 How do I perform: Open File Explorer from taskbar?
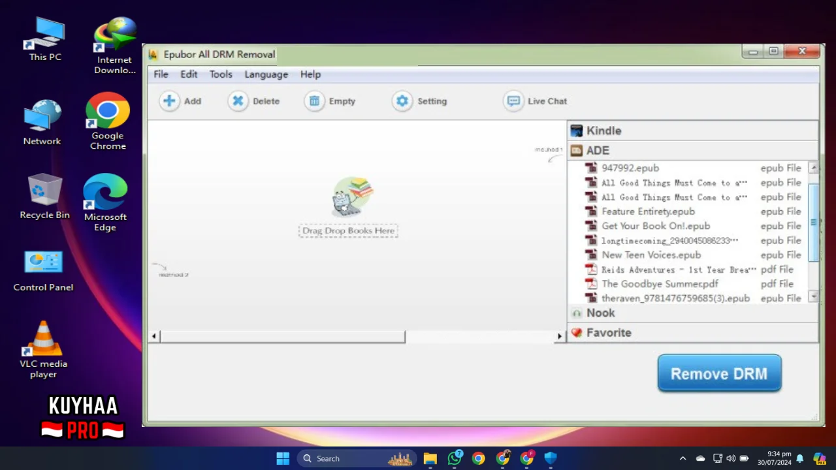coord(430,458)
